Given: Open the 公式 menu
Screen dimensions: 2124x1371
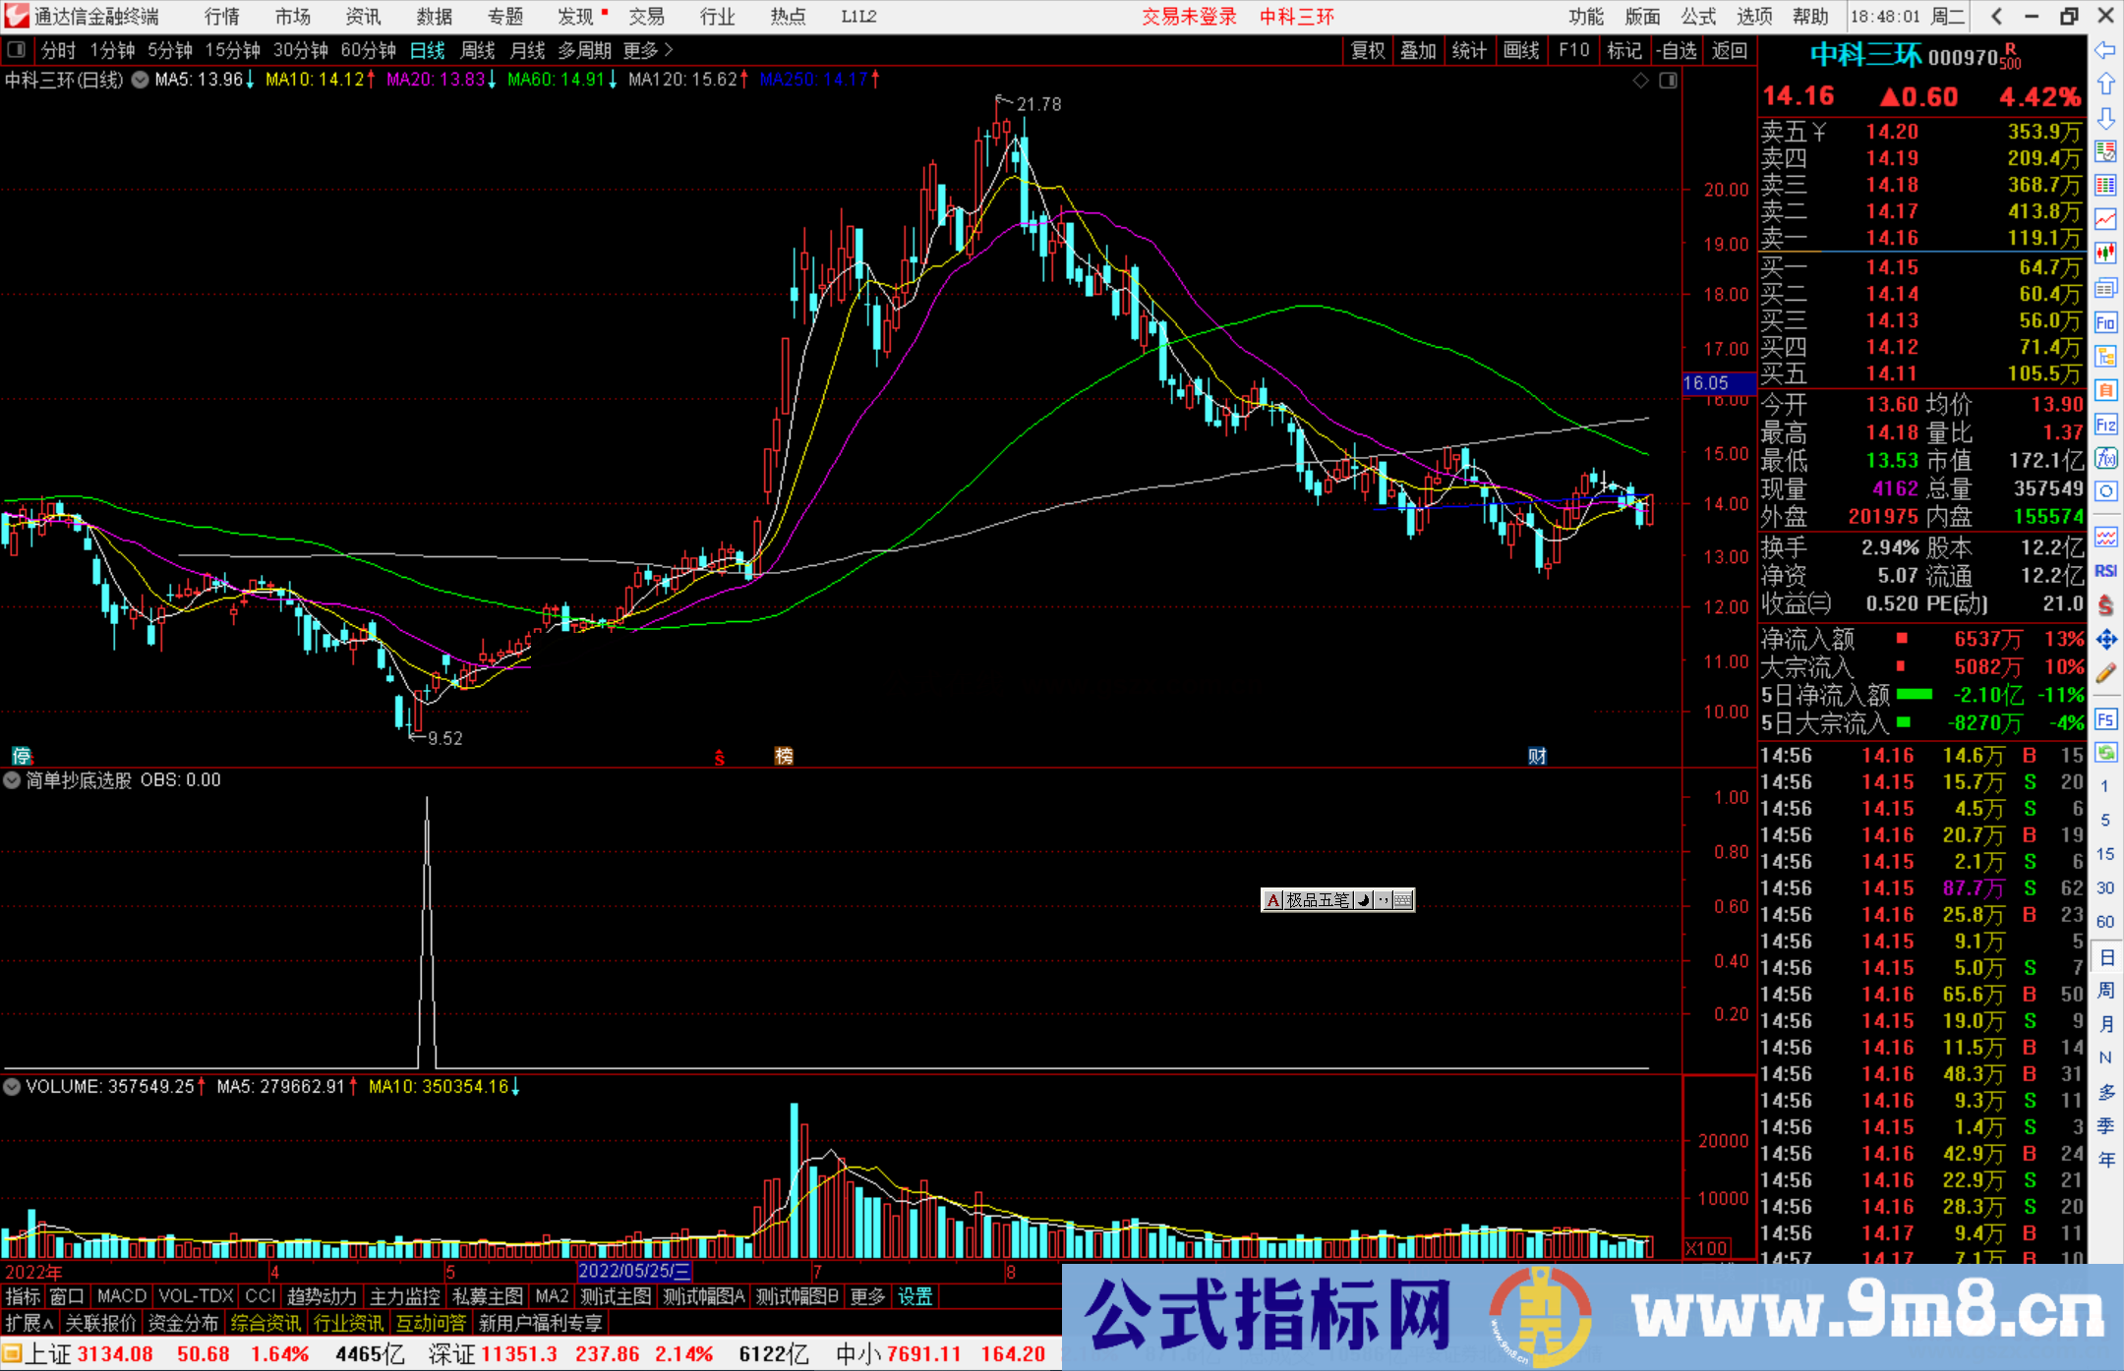Looking at the screenshot, I should [x=1698, y=17].
